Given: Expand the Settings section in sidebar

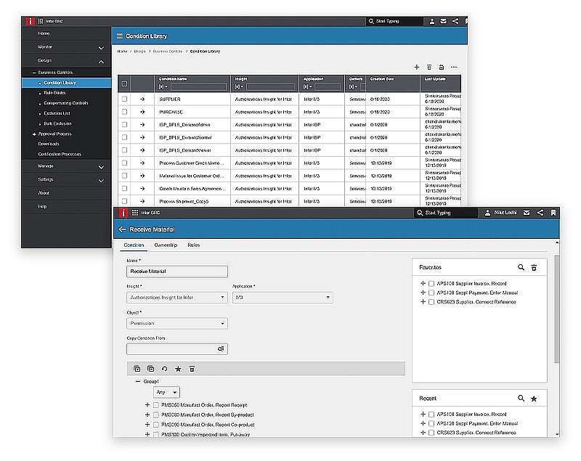Looking at the screenshot, I should (x=101, y=181).
